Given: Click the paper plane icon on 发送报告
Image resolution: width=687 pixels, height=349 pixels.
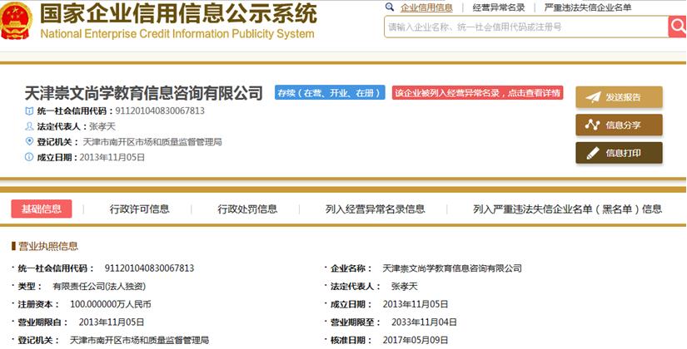Looking at the screenshot, I should click(x=593, y=97).
